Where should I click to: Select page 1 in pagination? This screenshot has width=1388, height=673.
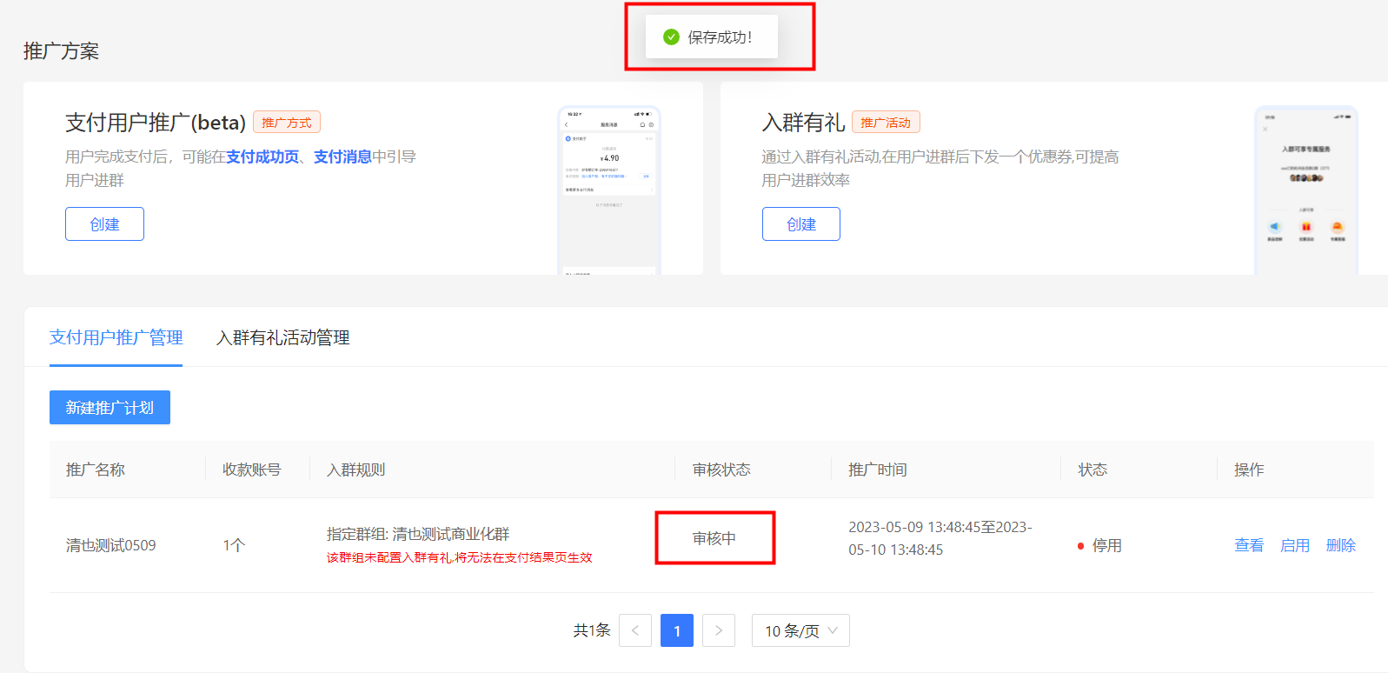click(677, 630)
